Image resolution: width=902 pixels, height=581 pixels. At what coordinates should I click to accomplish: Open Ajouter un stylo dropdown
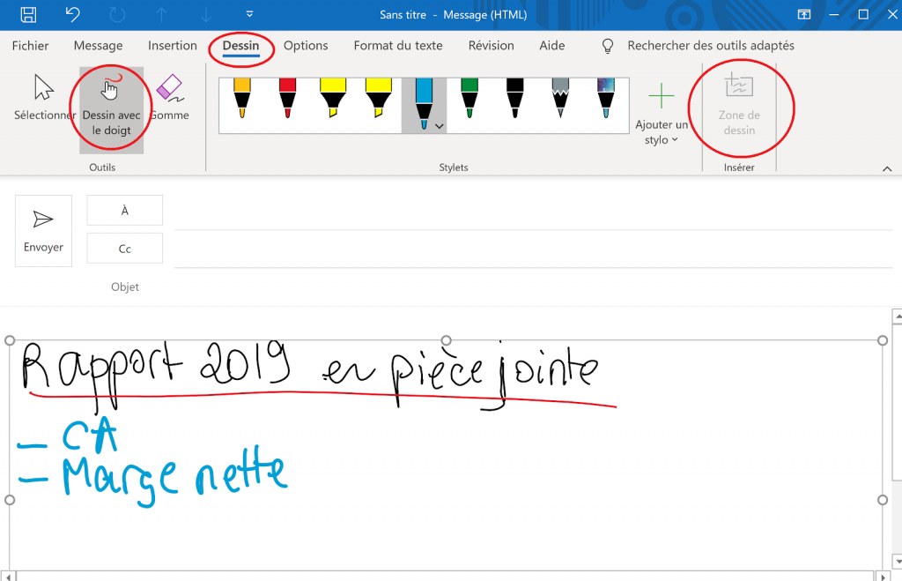click(662, 115)
